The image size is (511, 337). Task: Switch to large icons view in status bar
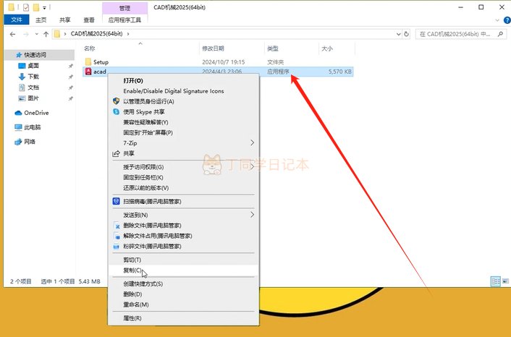[505, 281]
